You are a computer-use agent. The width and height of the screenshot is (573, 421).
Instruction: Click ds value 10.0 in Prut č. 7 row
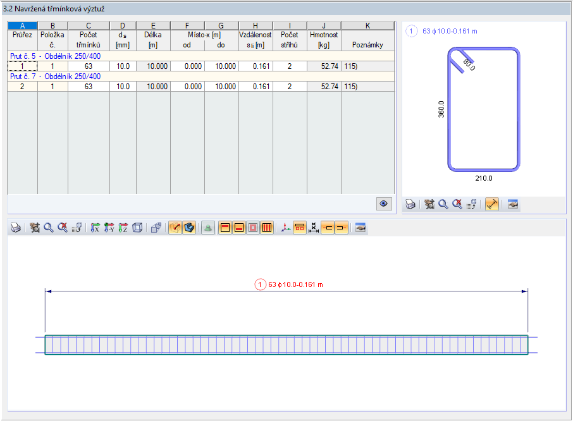123,87
